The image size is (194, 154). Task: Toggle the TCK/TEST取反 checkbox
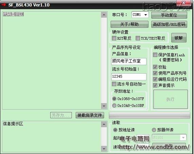point(138,38)
